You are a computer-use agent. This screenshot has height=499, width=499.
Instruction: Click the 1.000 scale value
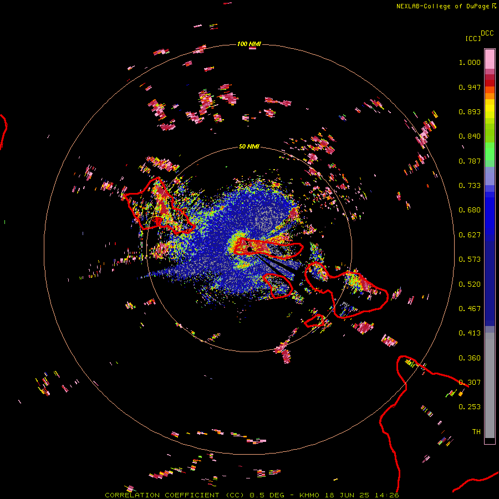pos(470,62)
